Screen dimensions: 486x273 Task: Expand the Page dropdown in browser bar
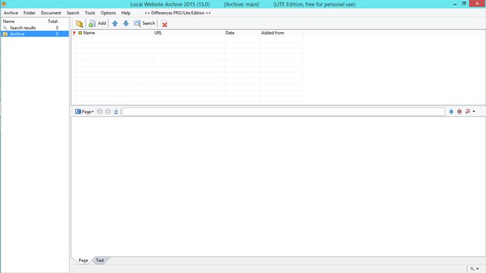point(85,112)
